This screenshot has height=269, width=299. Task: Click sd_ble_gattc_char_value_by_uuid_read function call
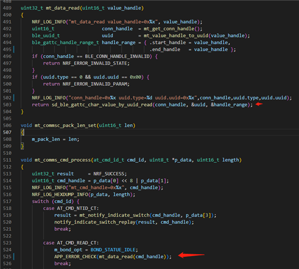point(102,104)
